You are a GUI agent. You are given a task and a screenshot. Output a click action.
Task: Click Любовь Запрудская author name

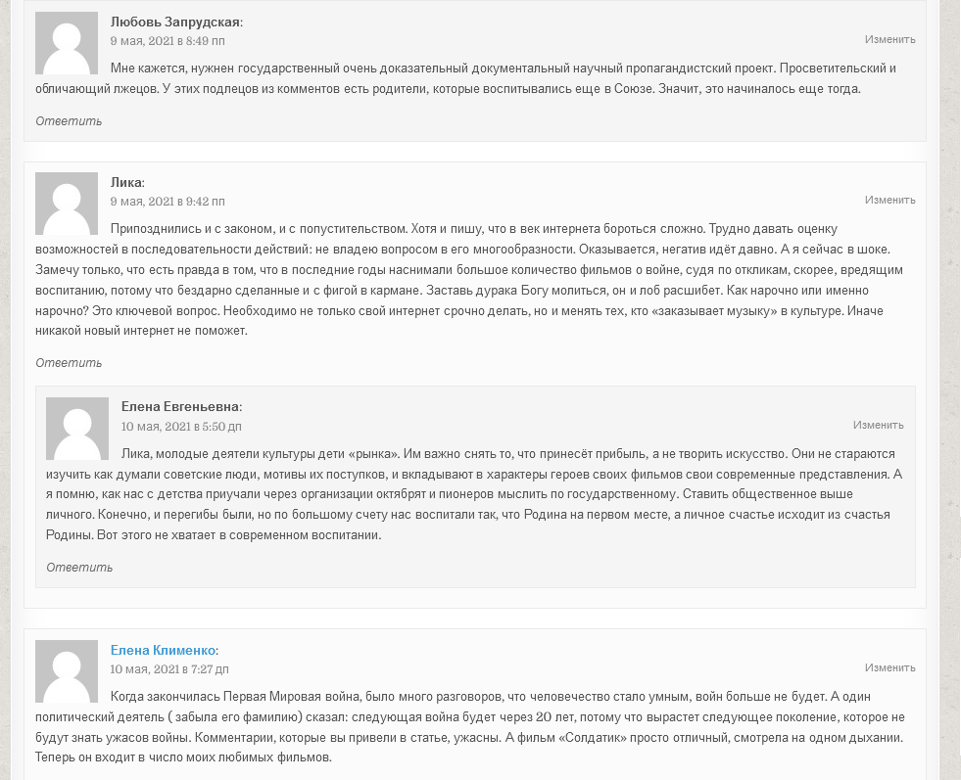click(175, 23)
